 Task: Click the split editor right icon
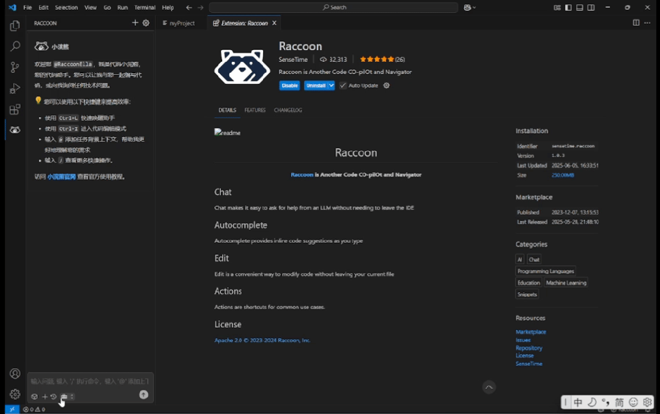coord(636,23)
